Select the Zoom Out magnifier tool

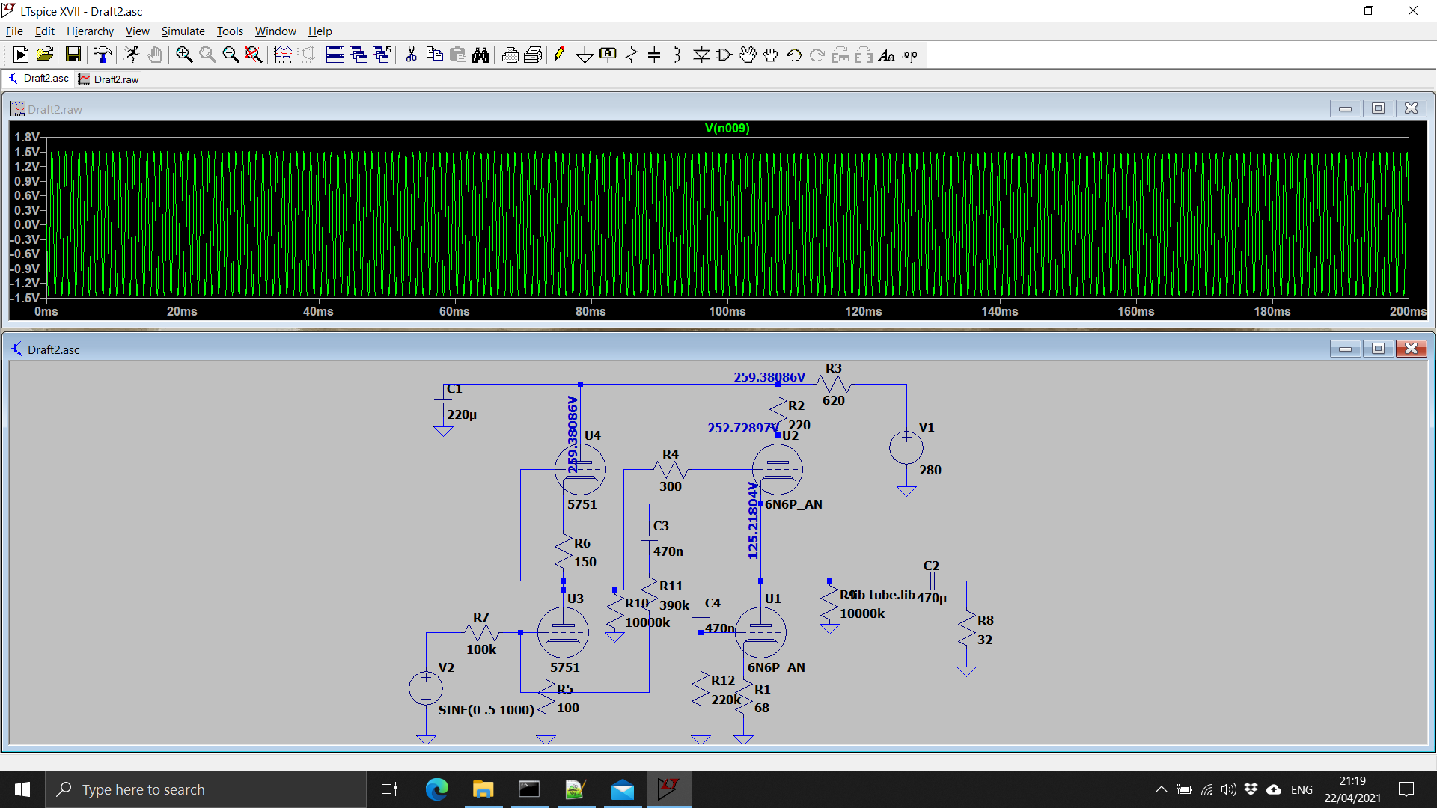(231, 55)
